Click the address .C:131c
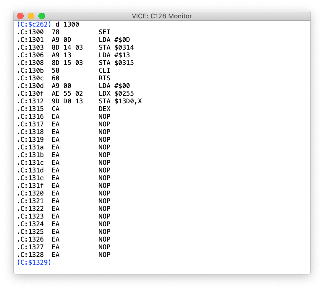 point(30,162)
